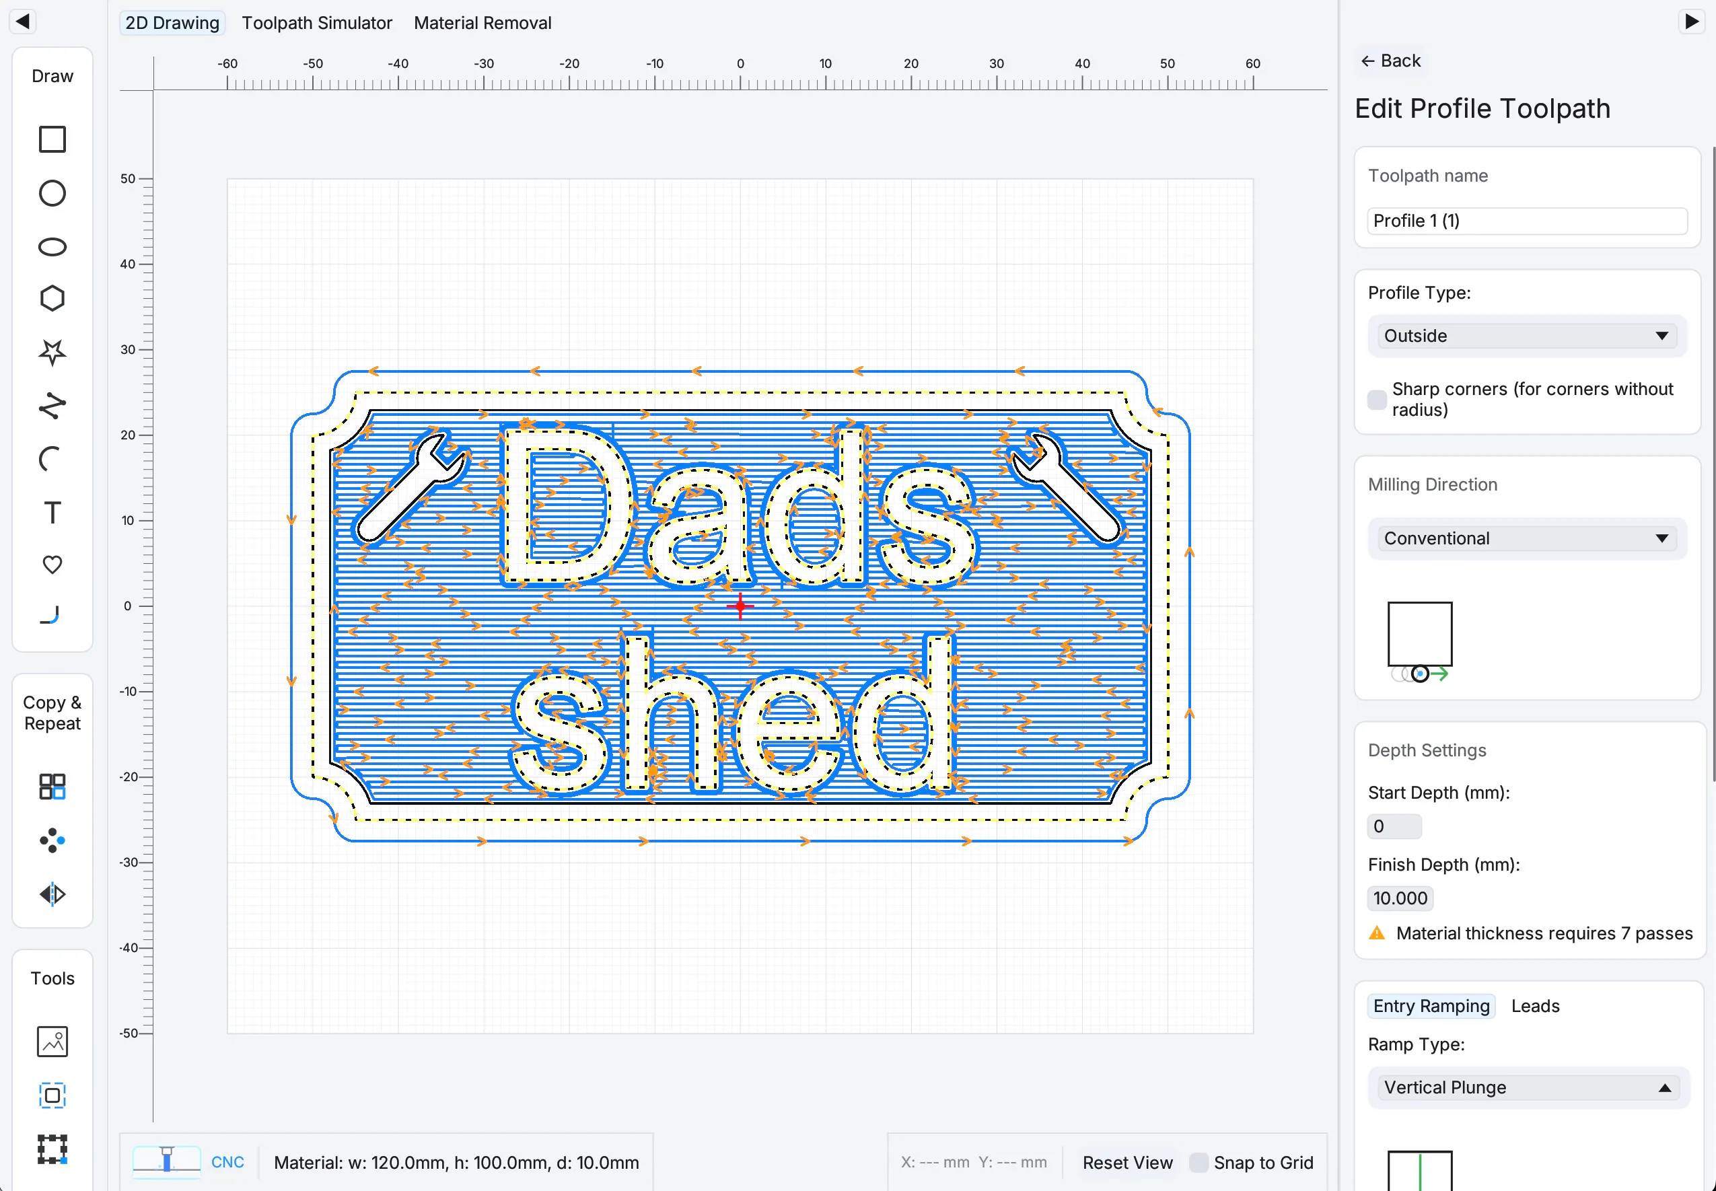Select the Rectangle draw tool
1716x1191 pixels.
pos(52,139)
